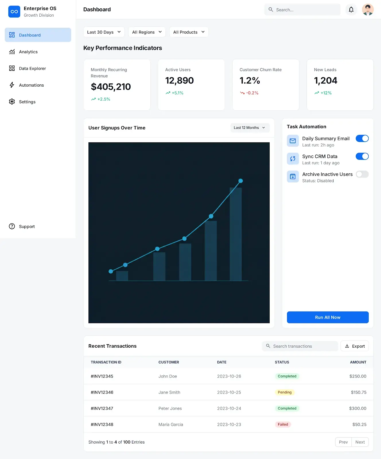Screen dimensions: 381x459
Task: Click the User Signups chart image
Action: (179, 233)
